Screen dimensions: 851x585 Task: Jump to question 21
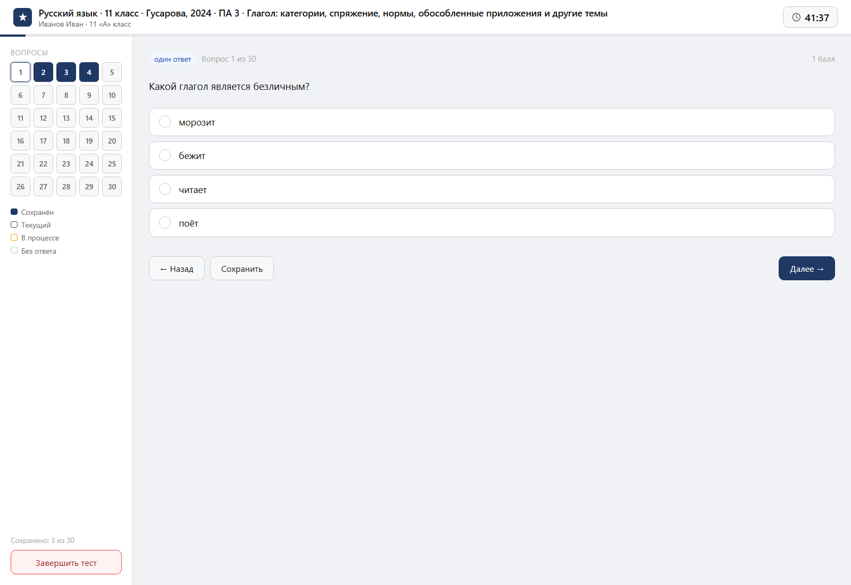[20, 164]
